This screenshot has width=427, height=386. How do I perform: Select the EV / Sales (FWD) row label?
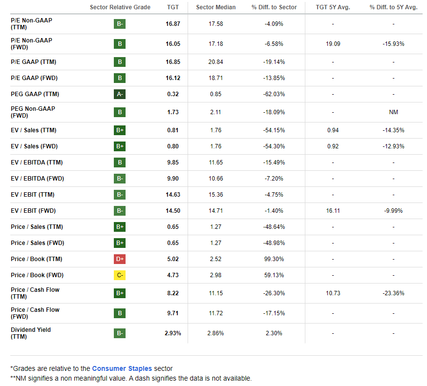click(34, 146)
